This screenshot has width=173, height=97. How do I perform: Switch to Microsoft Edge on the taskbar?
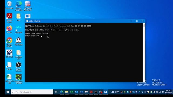[62, 92]
